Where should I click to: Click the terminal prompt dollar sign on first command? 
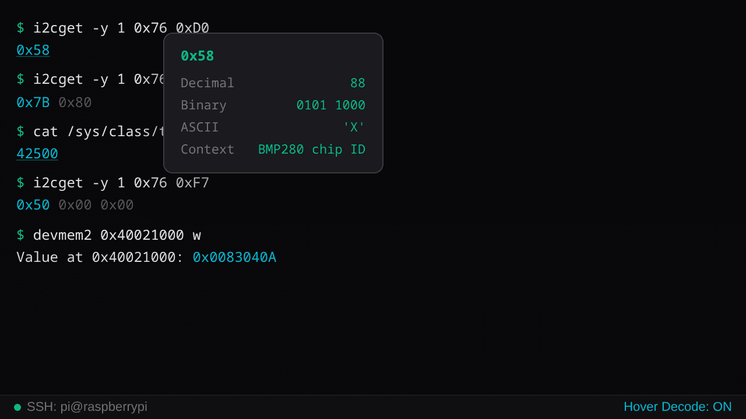[20, 27]
